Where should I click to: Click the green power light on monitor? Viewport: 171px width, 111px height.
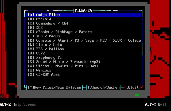[x=137, y=95]
